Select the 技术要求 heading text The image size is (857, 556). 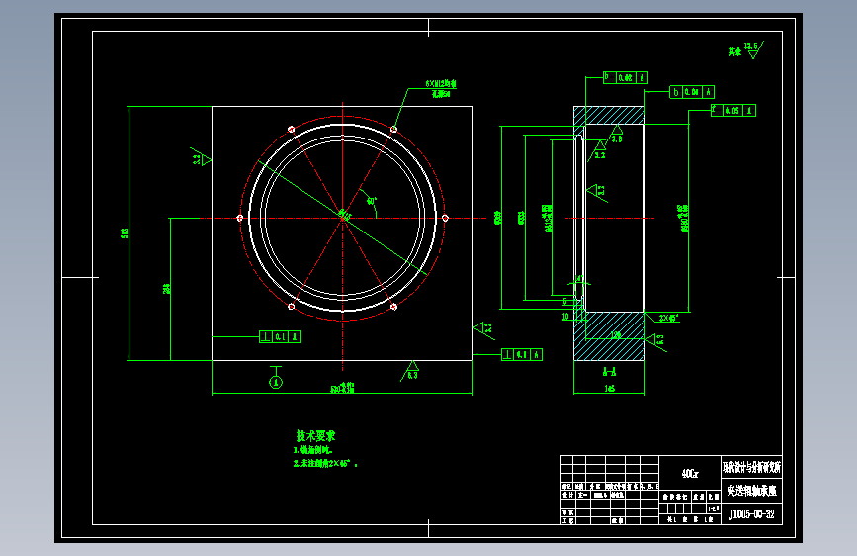point(315,436)
